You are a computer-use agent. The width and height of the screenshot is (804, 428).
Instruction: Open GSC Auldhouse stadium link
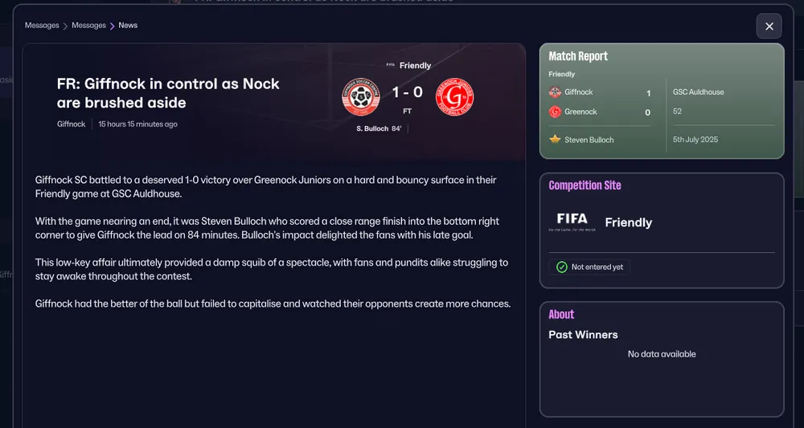tap(698, 92)
